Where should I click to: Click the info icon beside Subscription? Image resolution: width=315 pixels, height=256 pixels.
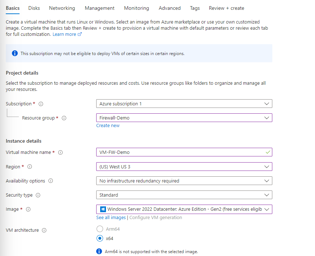(41, 104)
